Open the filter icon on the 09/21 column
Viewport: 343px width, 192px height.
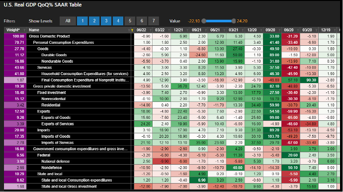click(x=206, y=30)
